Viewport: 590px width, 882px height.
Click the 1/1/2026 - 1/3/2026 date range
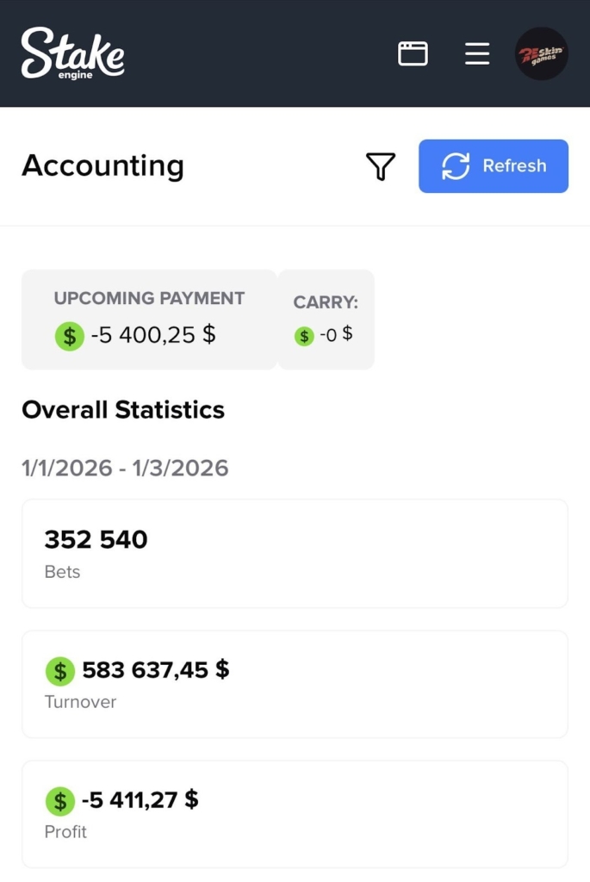pos(125,469)
